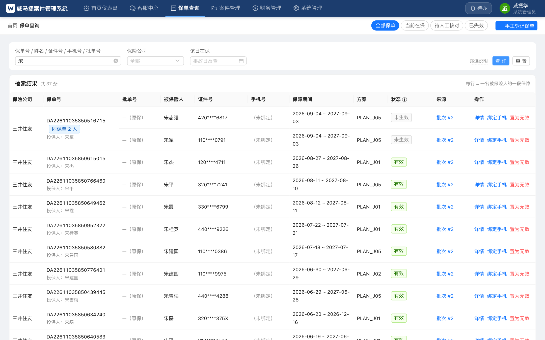Click ID number 330****6799
545x340 pixels.
pos(213,207)
